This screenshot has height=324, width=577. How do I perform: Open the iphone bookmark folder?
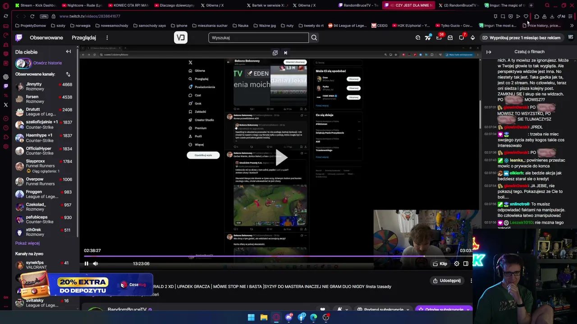click(x=179, y=26)
